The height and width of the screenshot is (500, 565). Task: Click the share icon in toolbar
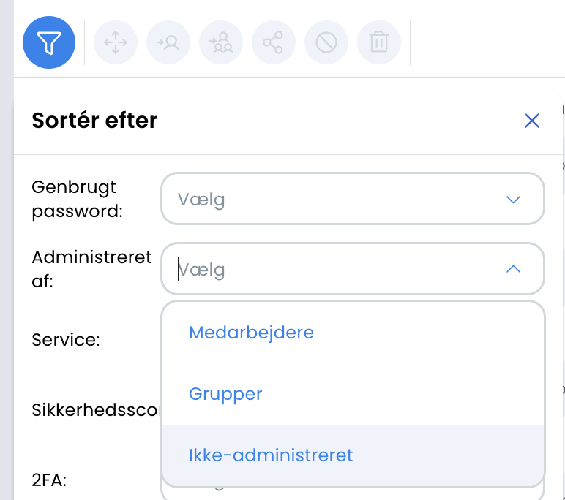point(274,42)
